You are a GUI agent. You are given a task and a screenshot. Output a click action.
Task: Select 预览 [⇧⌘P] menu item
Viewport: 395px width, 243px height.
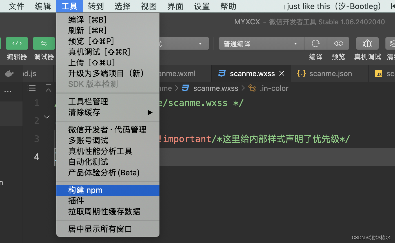(108, 41)
